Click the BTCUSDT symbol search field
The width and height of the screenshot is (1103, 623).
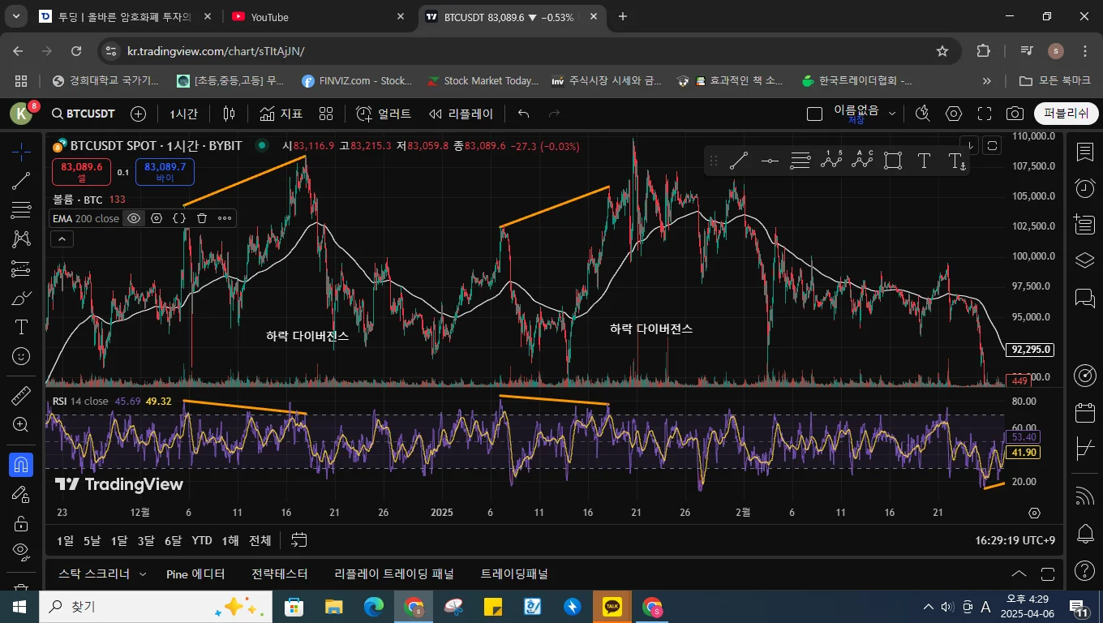pos(83,114)
